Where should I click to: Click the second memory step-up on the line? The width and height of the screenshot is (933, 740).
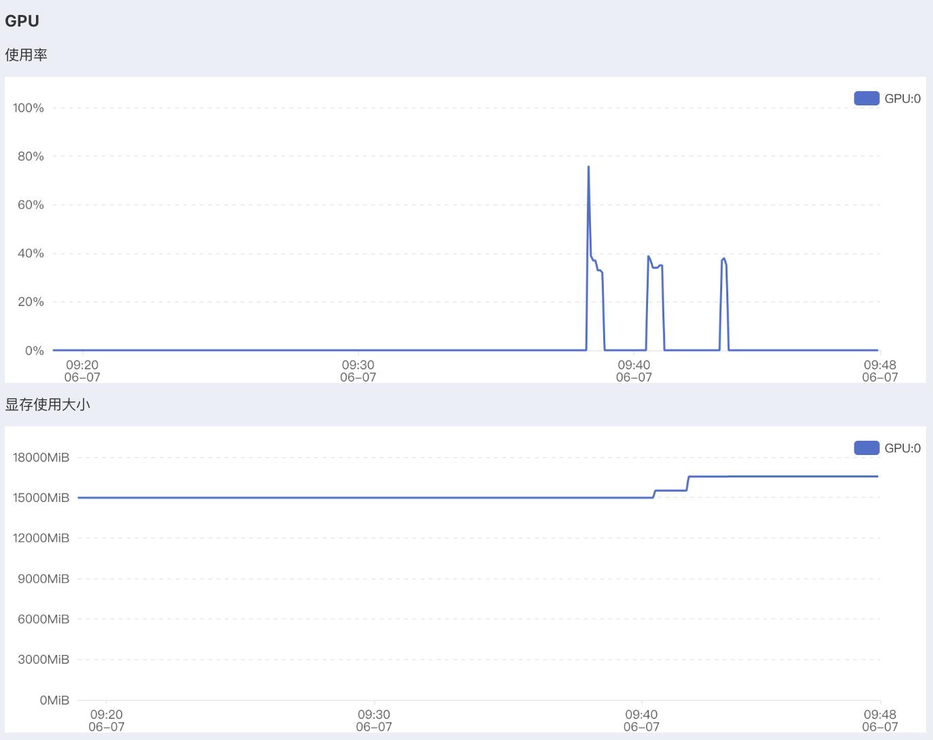tap(688, 477)
